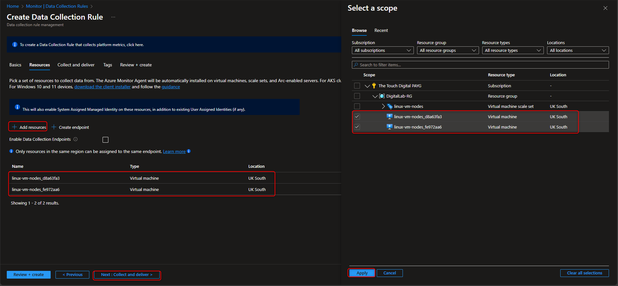Switch to the Recent tab in scope panel
The image size is (618, 286).
tap(381, 30)
